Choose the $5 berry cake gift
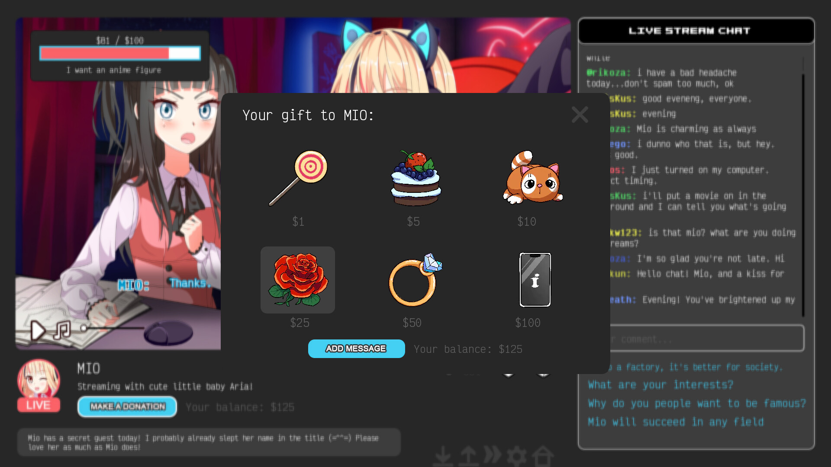This screenshot has height=467, width=831. coord(415,178)
